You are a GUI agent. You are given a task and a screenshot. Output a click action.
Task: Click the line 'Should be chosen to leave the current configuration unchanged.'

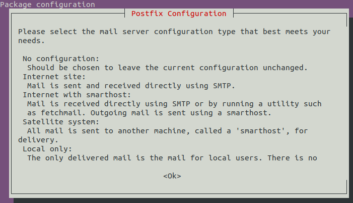coord(167,68)
